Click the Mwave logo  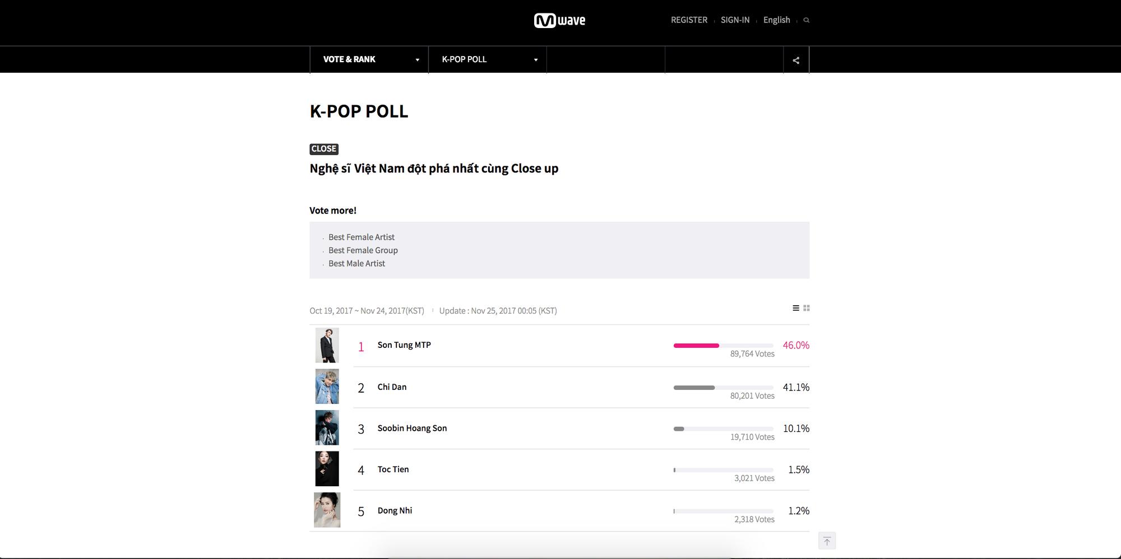click(x=559, y=21)
